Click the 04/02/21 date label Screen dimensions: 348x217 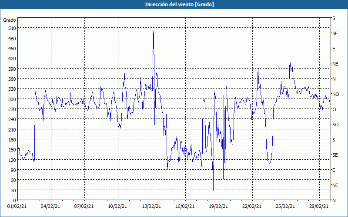pos(50,207)
